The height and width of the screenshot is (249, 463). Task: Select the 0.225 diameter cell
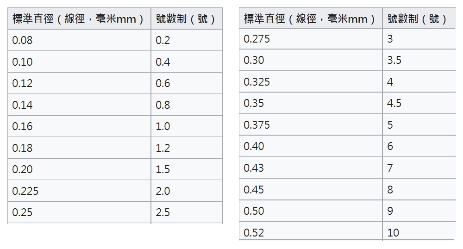pyautogui.click(x=79, y=191)
